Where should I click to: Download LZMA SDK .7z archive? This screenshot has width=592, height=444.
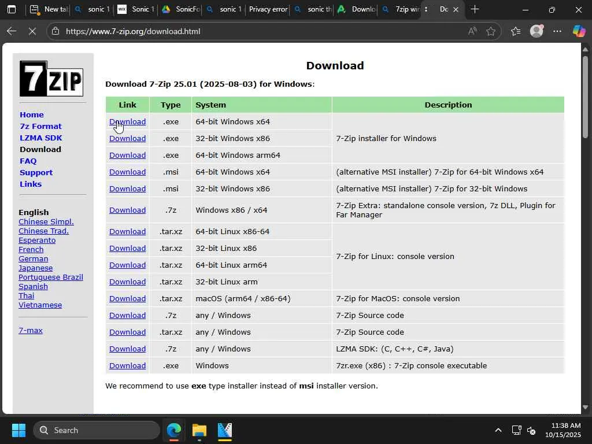pos(128,349)
